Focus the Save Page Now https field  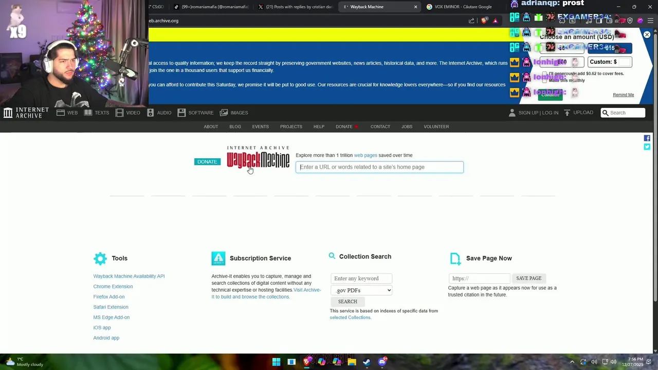(479, 279)
